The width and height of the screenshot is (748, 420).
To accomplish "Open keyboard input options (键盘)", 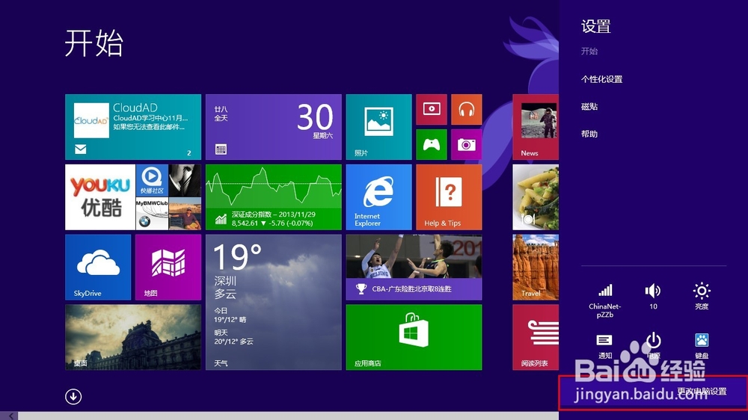I will click(x=702, y=346).
